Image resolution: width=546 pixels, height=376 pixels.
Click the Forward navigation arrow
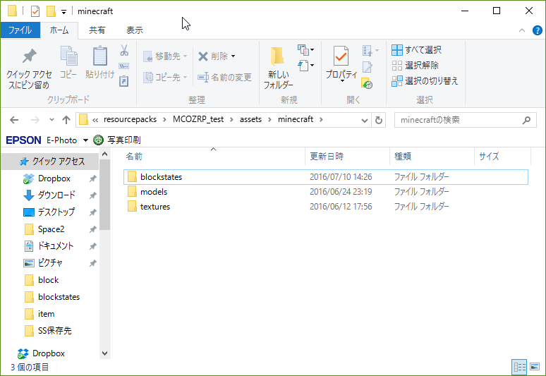(x=35, y=120)
